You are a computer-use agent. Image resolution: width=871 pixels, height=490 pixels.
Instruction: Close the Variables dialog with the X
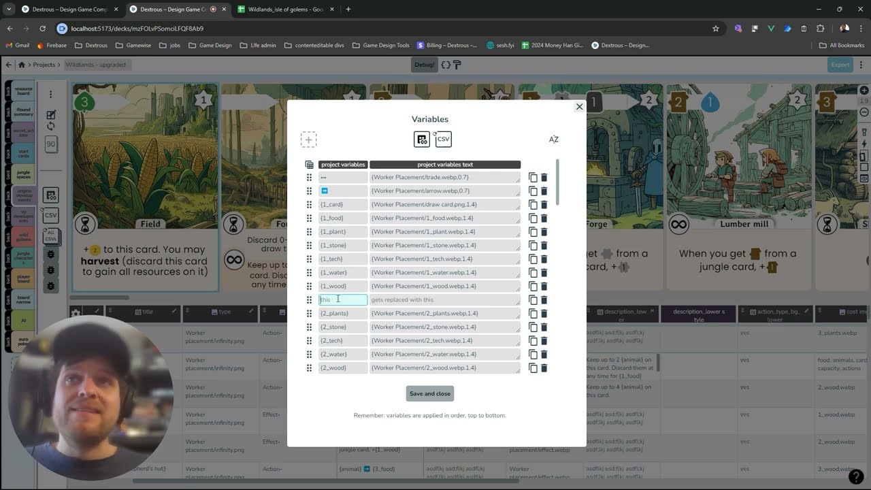(x=580, y=107)
